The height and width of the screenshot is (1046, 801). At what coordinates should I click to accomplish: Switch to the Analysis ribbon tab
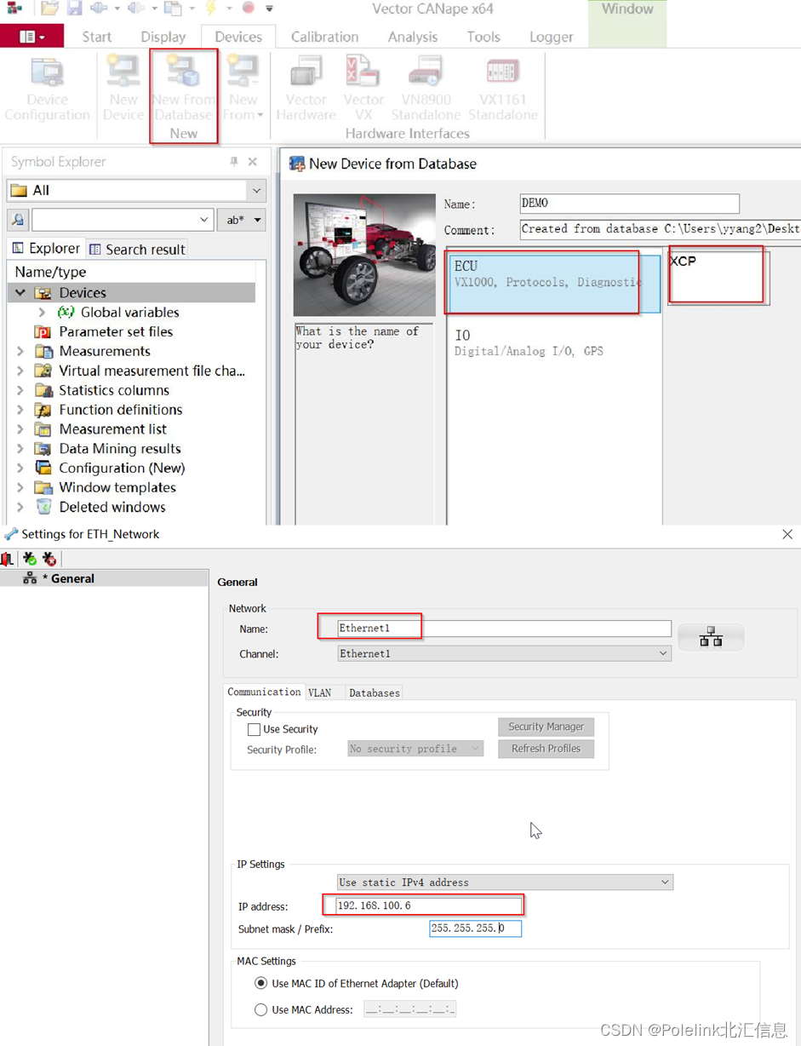(413, 37)
